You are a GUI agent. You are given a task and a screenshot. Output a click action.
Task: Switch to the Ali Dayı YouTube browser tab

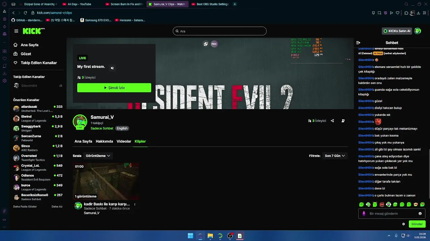[x=79, y=4]
